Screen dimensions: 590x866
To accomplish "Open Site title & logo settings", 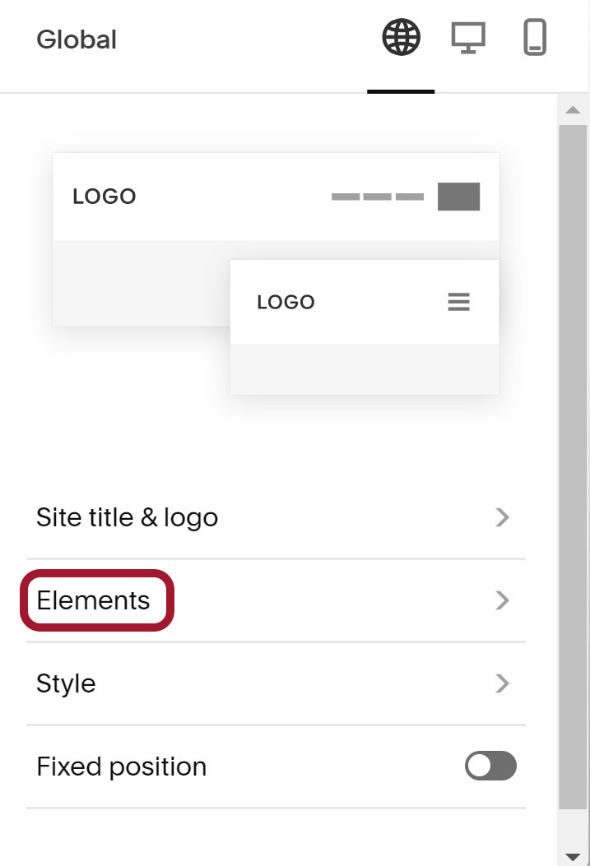I will pyautogui.click(x=276, y=517).
